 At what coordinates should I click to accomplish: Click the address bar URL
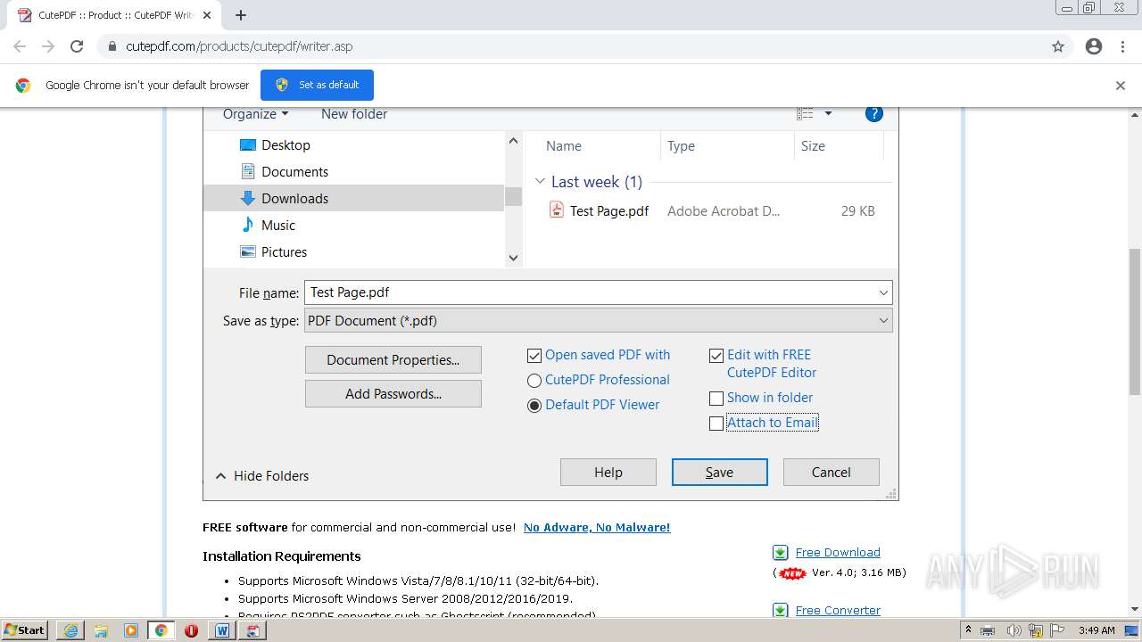click(239, 46)
